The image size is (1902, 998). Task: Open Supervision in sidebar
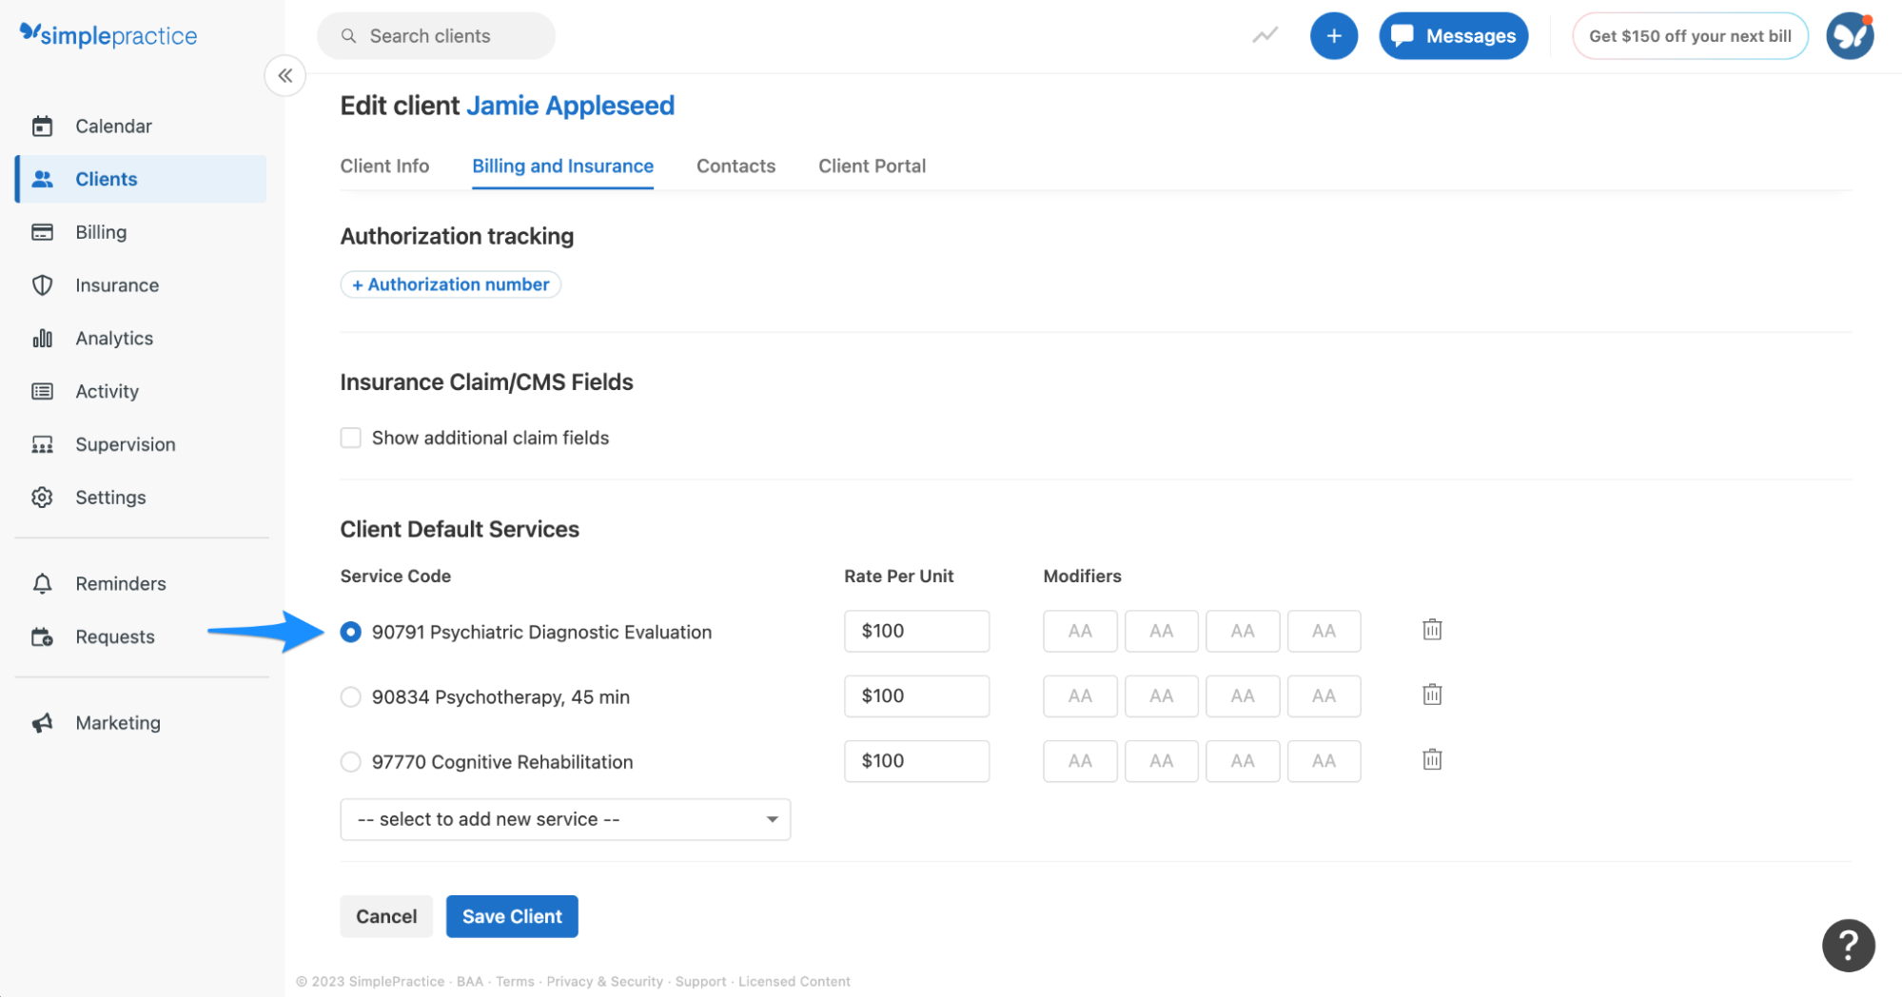pos(141,444)
